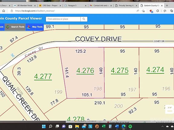This screenshot has height=130, width=174.
Task: Click the OneDrive cloud tray icon
Action: click(167, 126)
